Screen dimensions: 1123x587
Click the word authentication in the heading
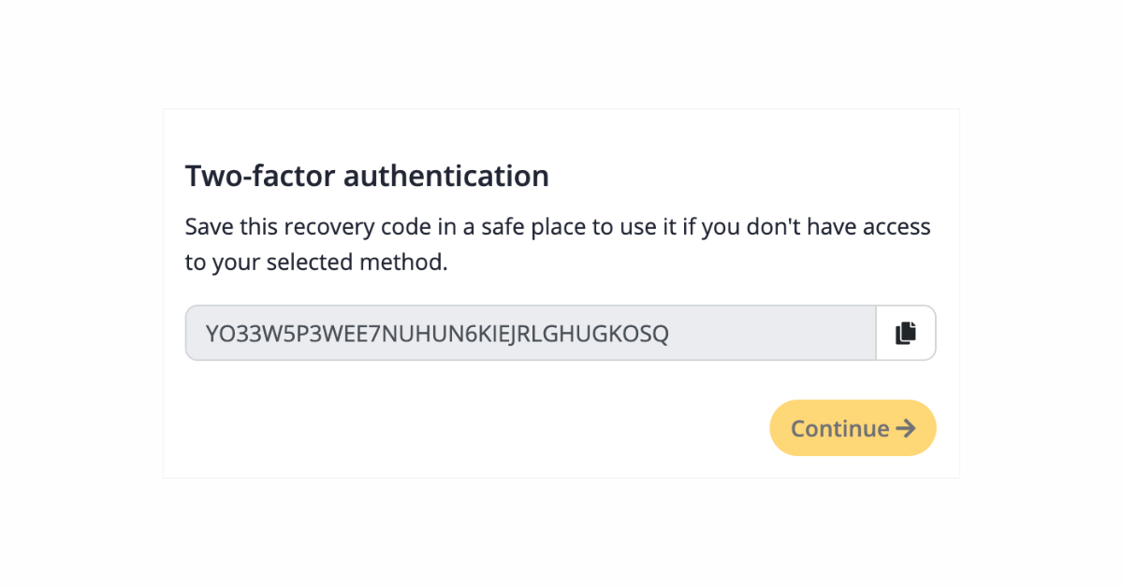click(445, 176)
